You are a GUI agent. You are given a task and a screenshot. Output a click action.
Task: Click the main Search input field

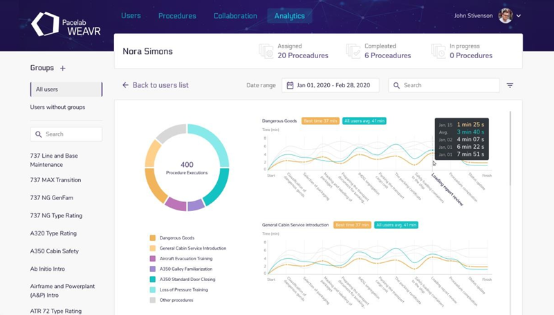[x=444, y=85]
